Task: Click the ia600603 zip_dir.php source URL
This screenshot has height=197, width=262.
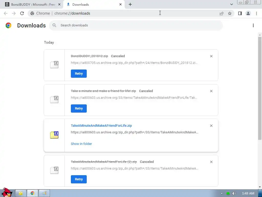Action: click(x=135, y=169)
